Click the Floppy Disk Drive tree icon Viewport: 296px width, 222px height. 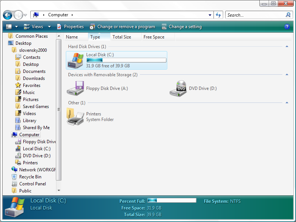pyautogui.click(x=18, y=142)
